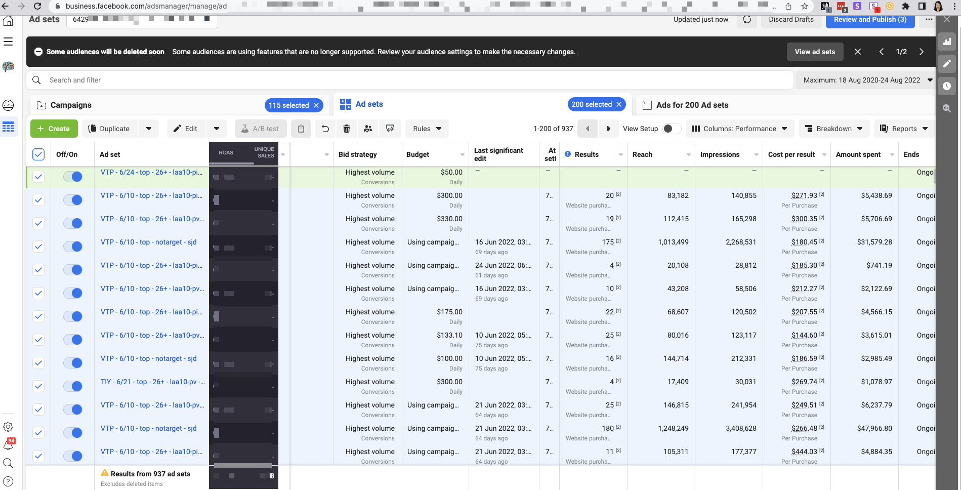Screen dimensions: 961x490
Task: Turn off the TIY 6/21 ad set switch
Action: (x=73, y=386)
